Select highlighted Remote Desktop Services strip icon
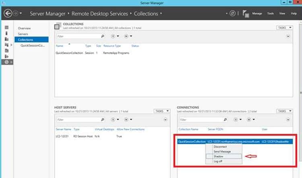This screenshot has width=302, height=178. [x=7, y=62]
